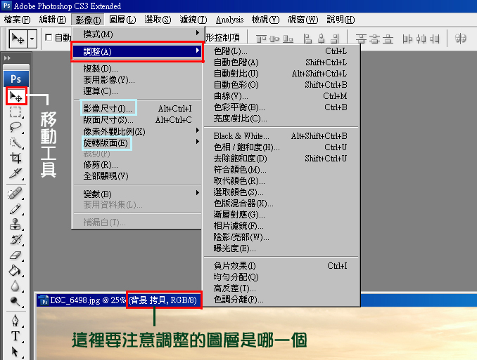Open the 檢視(V) menu
The height and width of the screenshot is (360, 477).
(265, 20)
